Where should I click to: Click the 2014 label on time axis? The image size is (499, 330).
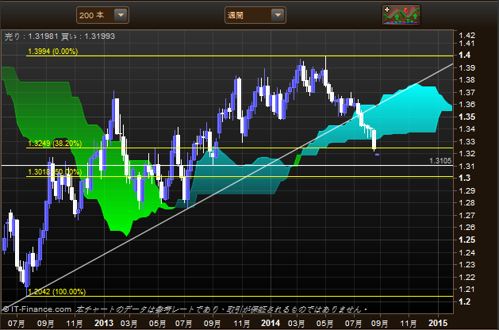pyautogui.click(x=271, y=323)
